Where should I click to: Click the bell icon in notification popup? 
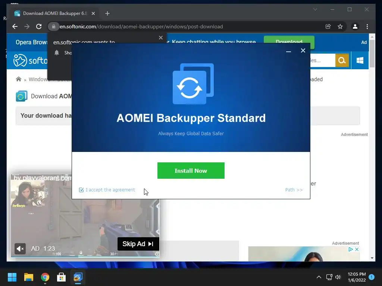coord(57,53)
